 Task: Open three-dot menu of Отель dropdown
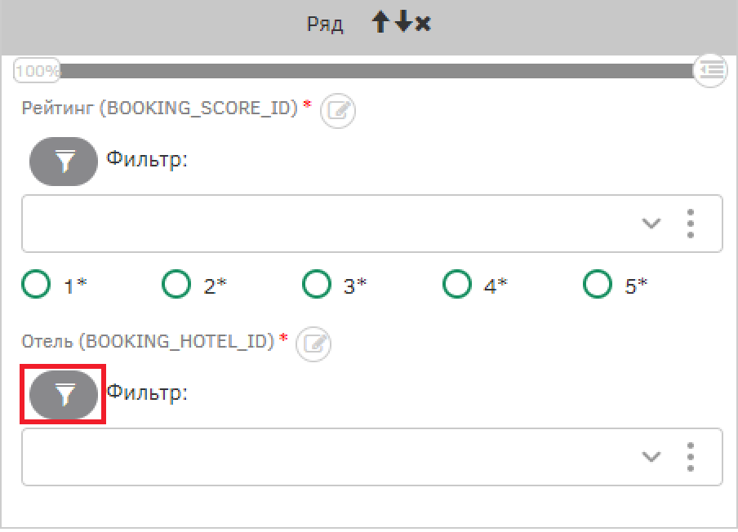point(691,456)
